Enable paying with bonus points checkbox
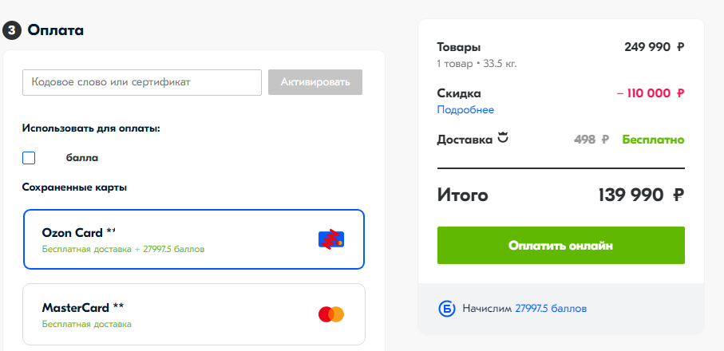Viewport: 724px width, 351px height. 29,158
